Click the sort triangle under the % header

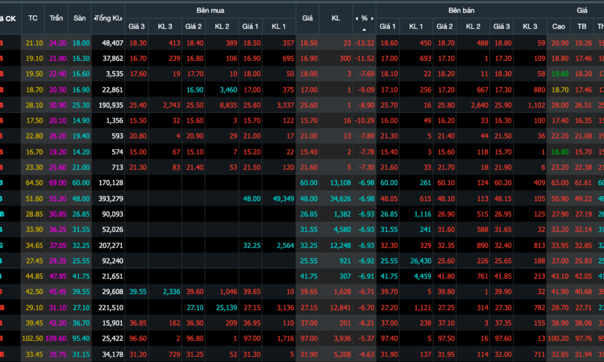pos(364,30)
